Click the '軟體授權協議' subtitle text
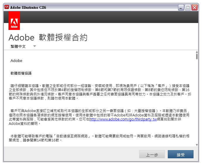The width and height of the screenshot is (202, 165). coord(21,73)
